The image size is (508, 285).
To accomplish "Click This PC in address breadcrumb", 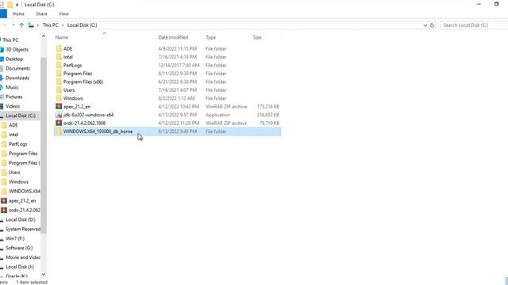I will click(x=51, y=25).
